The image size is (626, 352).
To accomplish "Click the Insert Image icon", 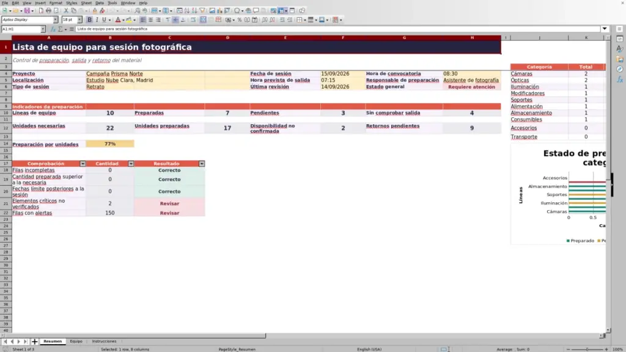I will click(212, 11).
